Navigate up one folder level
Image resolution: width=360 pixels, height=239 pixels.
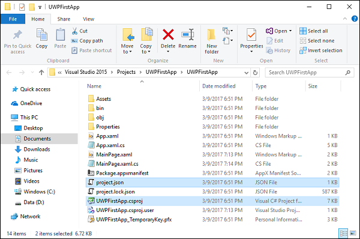pyautogui.click(x=41, y=73)
